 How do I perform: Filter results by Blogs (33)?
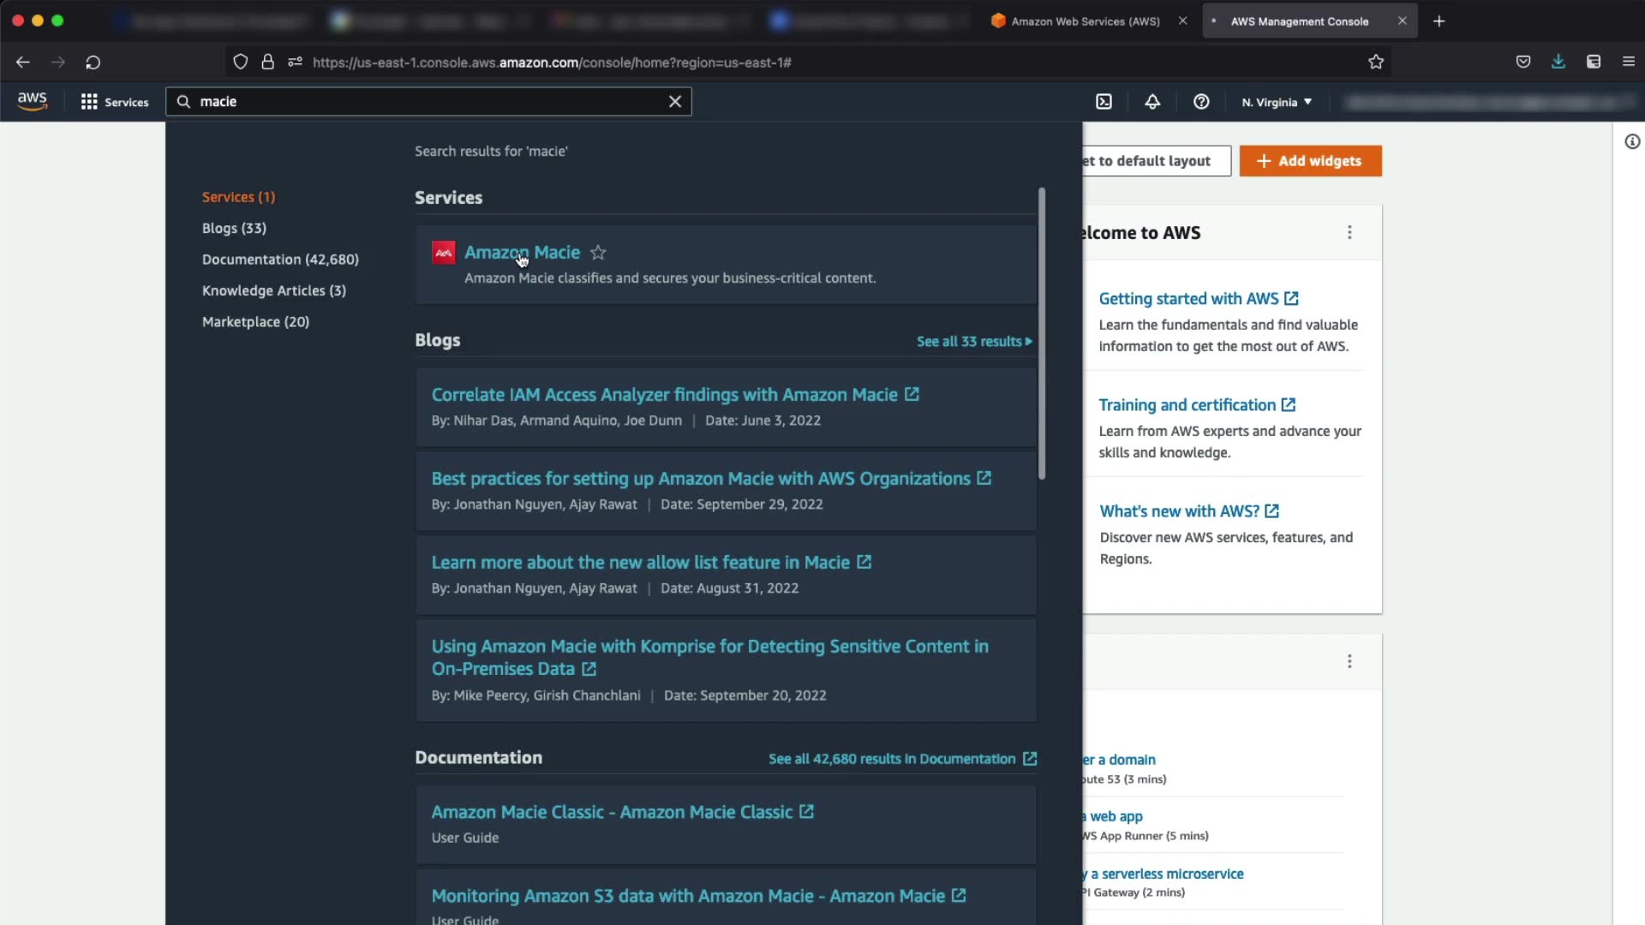click(234, 228)
